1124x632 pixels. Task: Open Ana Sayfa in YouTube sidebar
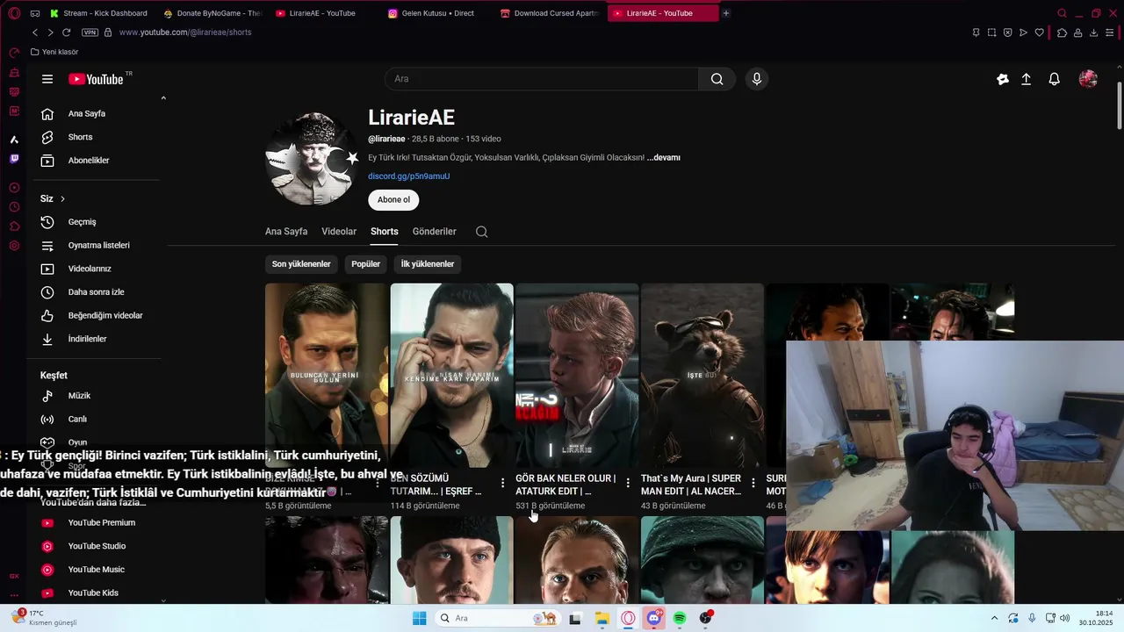click(x=95, y=114)
